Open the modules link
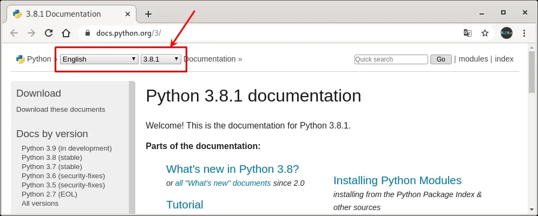The height and width of the screenshot is (216, 538). click(473, 59)
